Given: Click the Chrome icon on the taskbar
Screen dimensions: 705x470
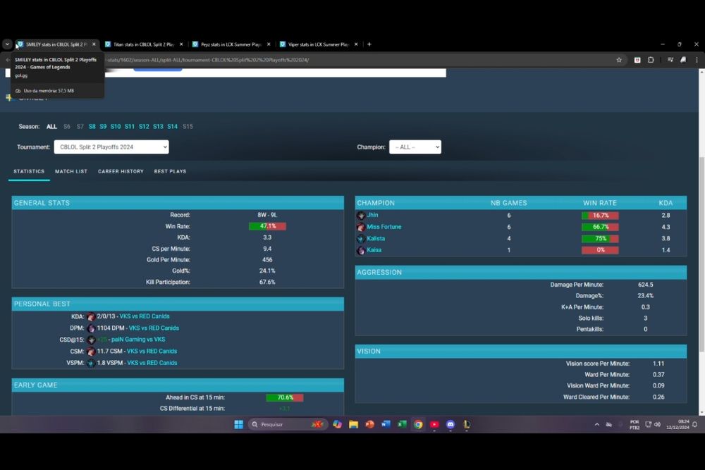Looking at the screenshot, I should point(418,425).
